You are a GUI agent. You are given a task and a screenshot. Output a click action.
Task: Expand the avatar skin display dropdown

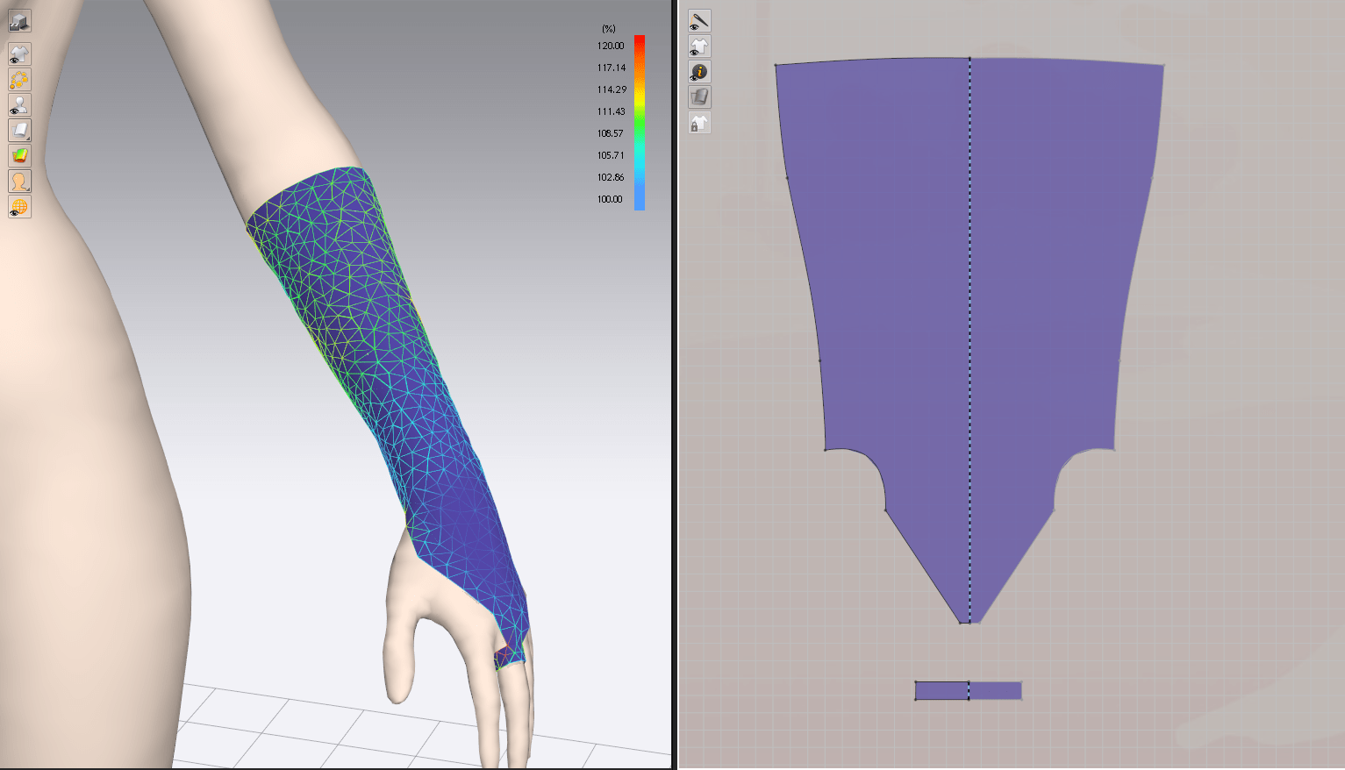(19, 182)
